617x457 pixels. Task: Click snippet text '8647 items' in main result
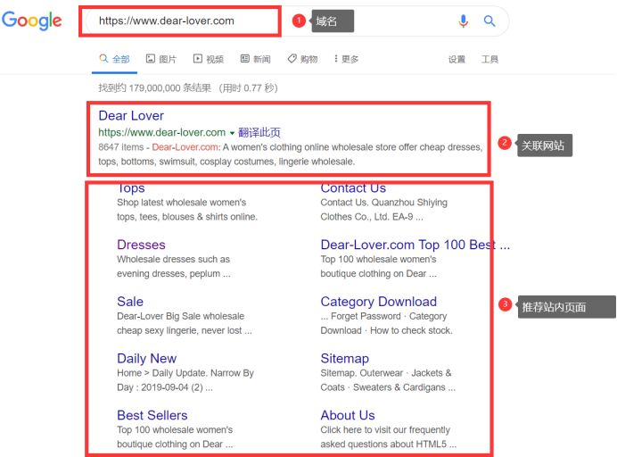coord(120,147)
